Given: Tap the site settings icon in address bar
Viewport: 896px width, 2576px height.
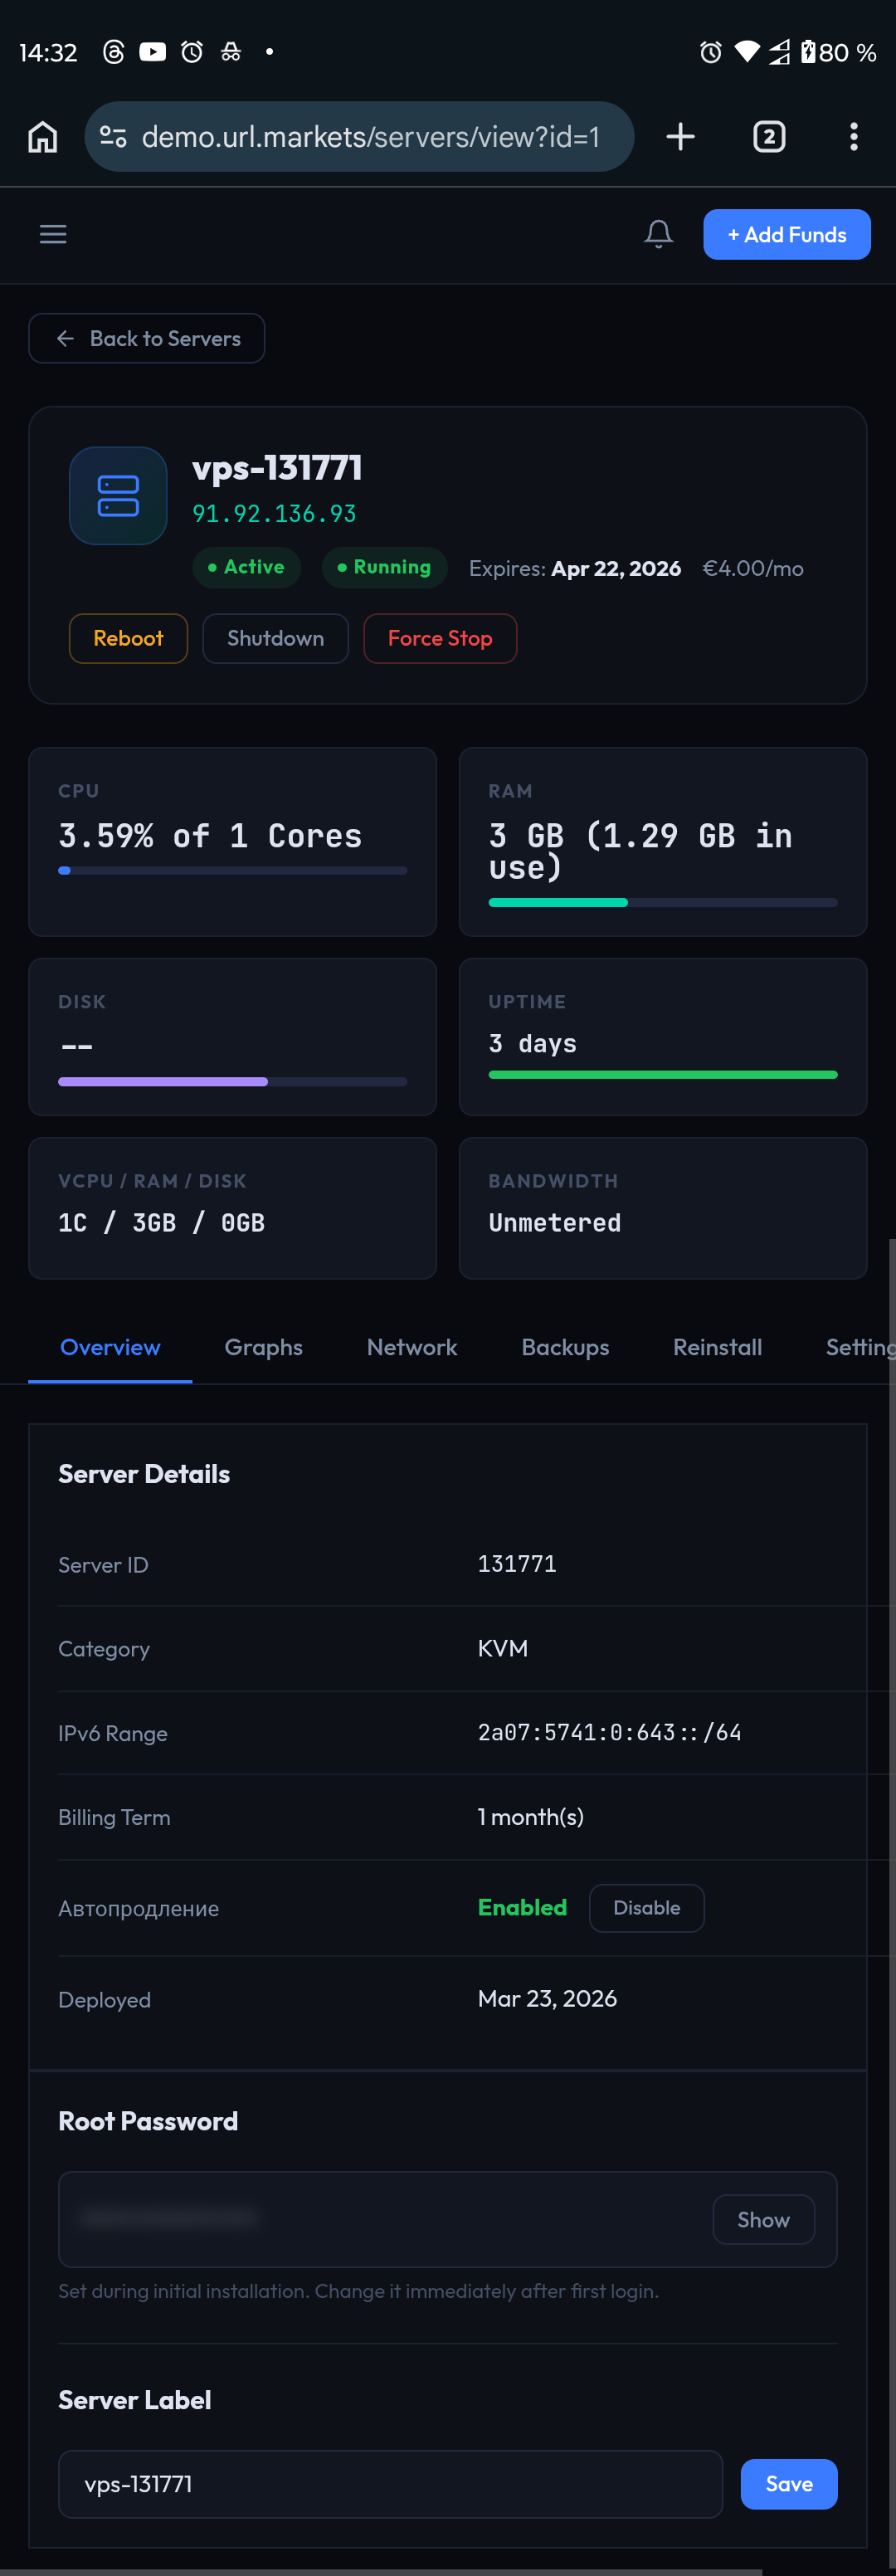Looking at the screenshot, I should (113, 137).
